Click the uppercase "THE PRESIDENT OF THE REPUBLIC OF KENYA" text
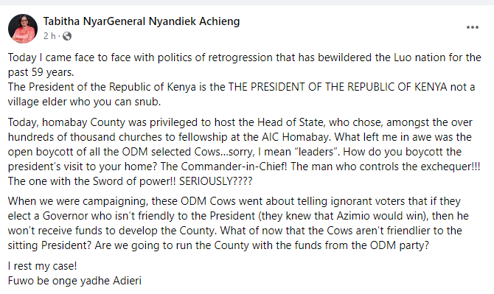494x294 pixels. [x=338, y=87]
